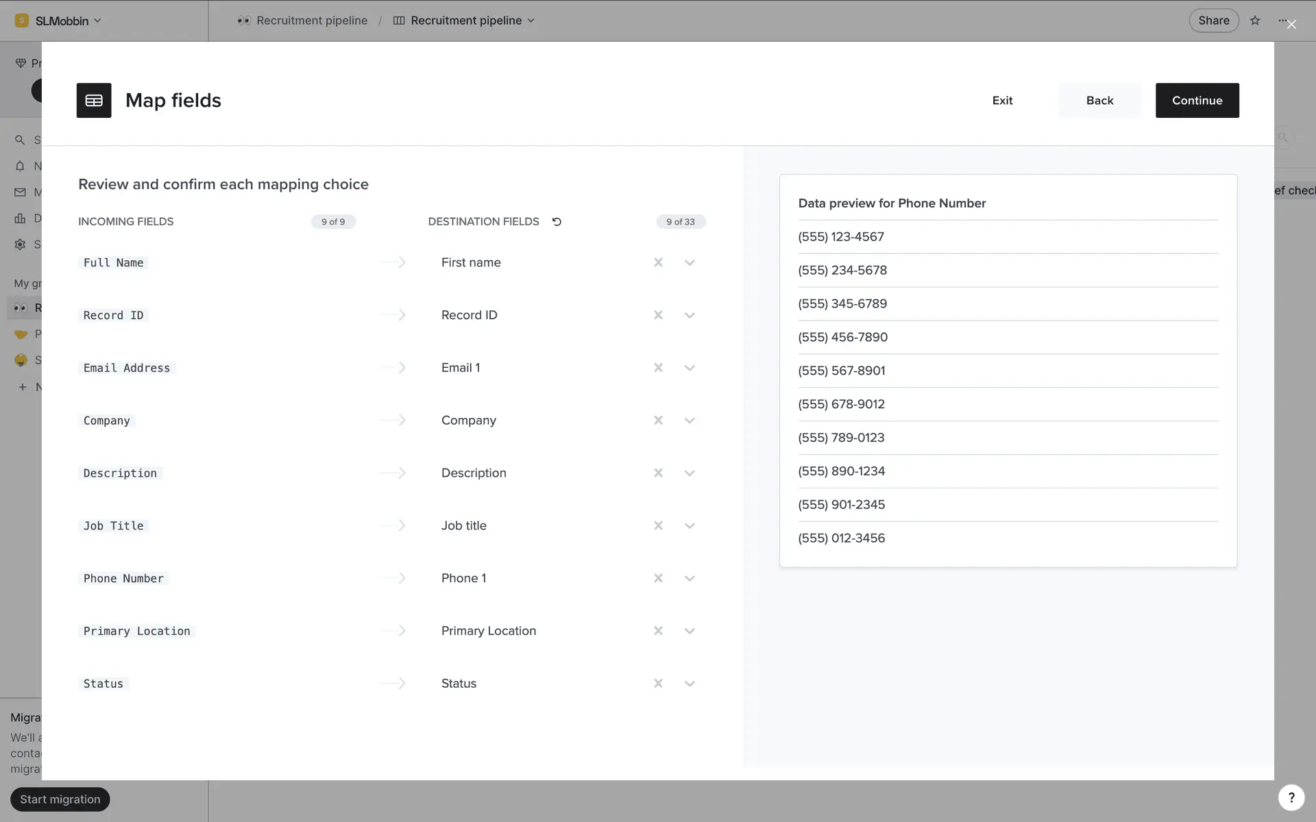Remove the First name mapping

point(658,262)
